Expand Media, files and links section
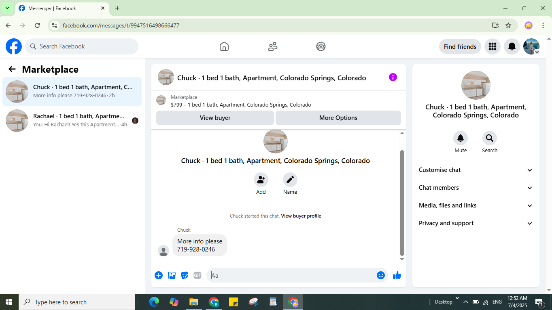 (x=476, y=205)
